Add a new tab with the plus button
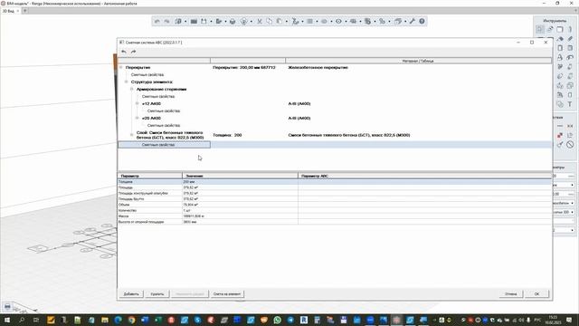579x326 pixels. (25, 11)
